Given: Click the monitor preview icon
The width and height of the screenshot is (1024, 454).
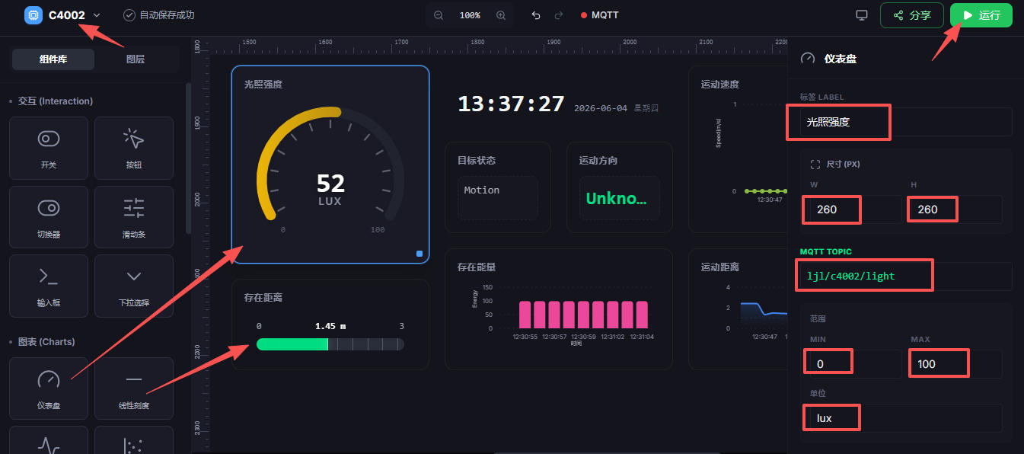Looking at the screenshot, I should (x=862, y=15).
